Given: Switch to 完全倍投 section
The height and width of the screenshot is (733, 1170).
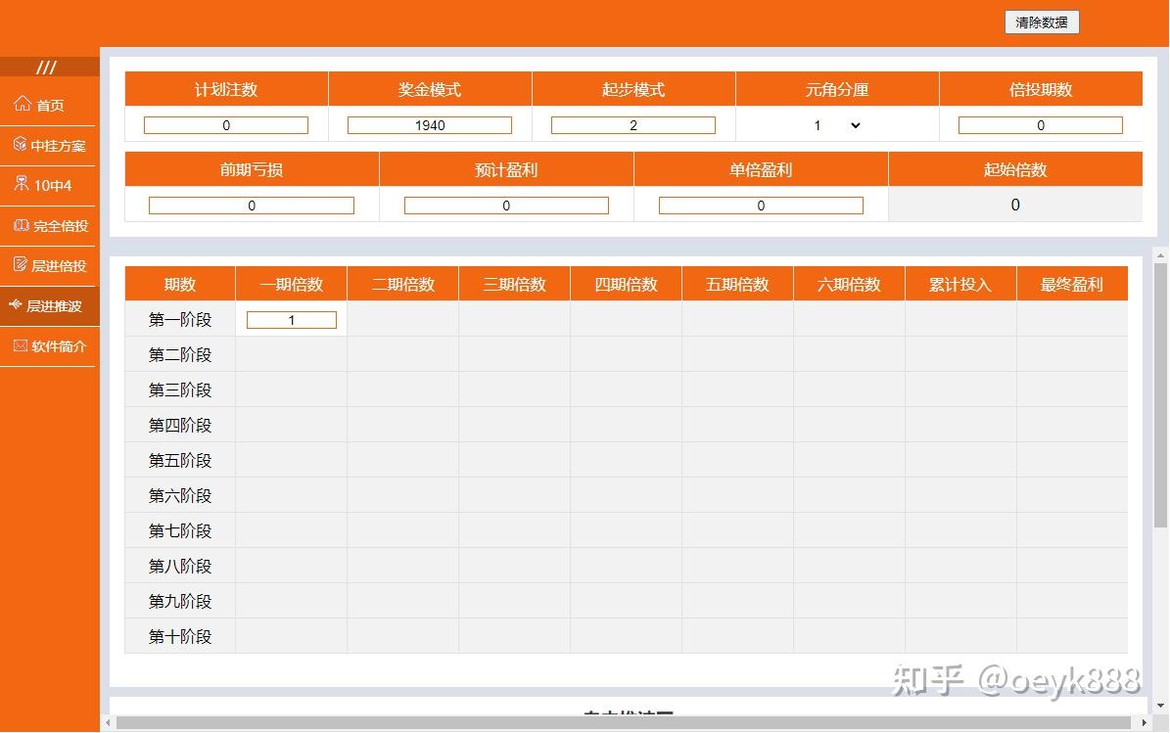Looking at the screenshot, I should [49, 226].
